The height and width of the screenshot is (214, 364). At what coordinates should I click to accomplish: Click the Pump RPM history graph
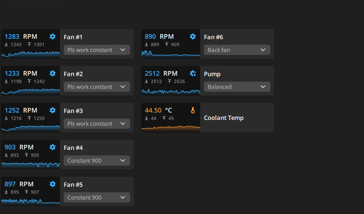171,91
